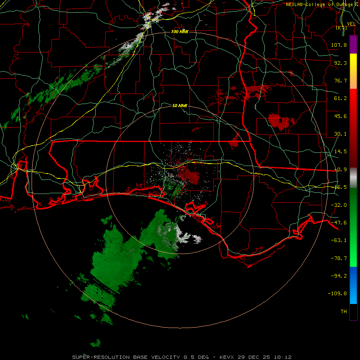Click the -32.0 velocity scale value
This screenshot has width=360, height=360.
tap(339, 205)
